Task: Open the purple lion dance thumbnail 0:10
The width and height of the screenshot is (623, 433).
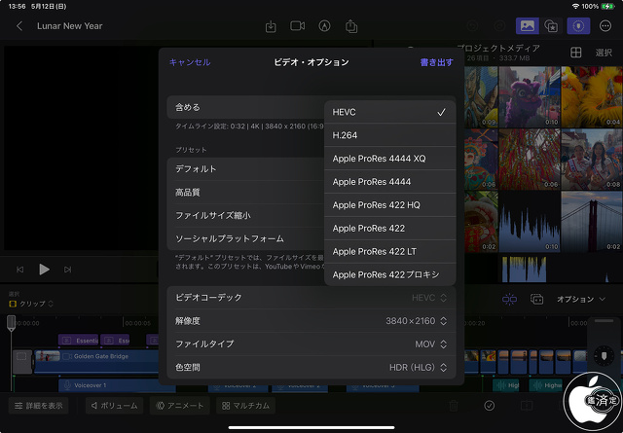Action: point(530,96)
